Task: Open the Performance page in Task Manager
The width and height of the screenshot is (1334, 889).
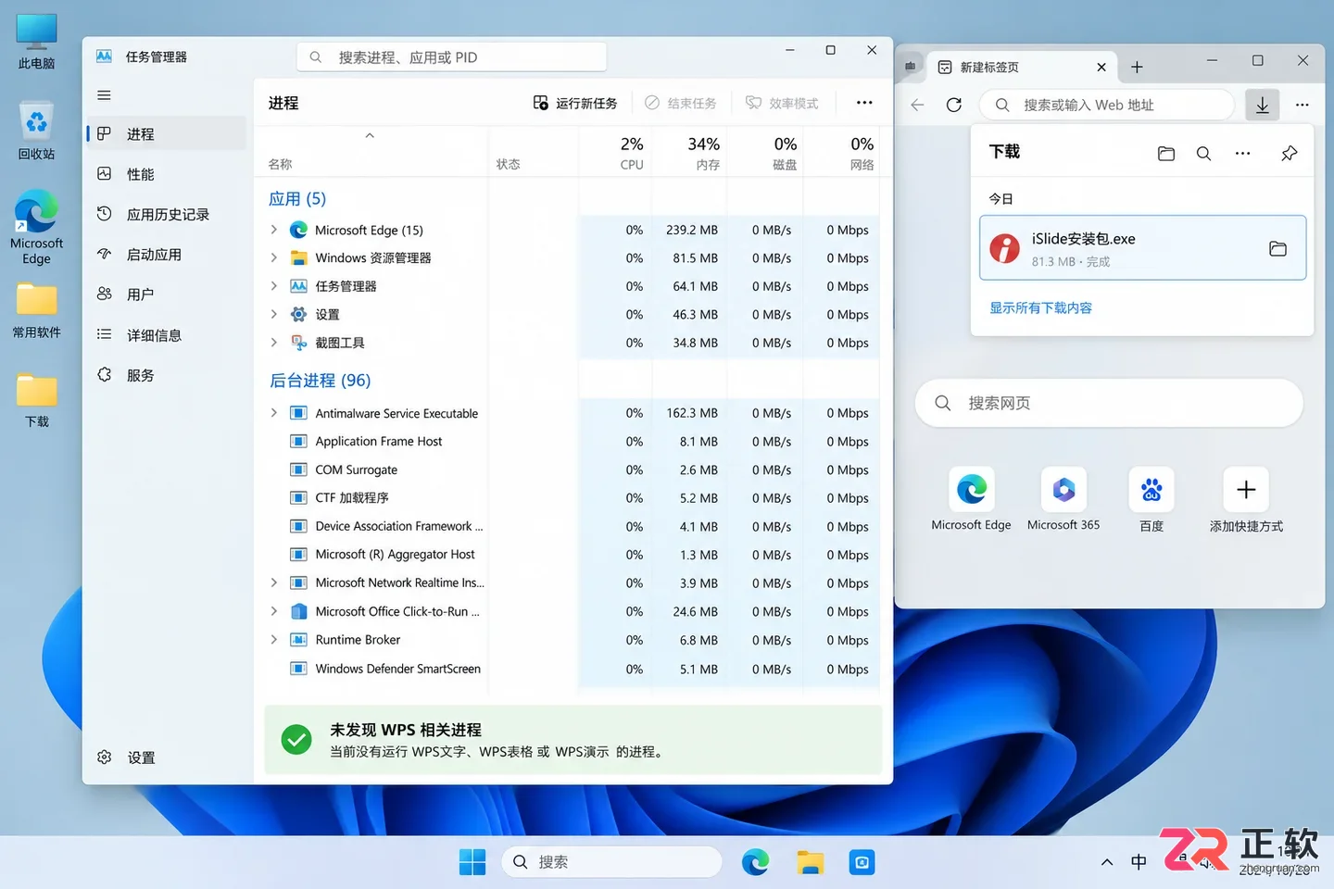Action: (x=167, y=174)
